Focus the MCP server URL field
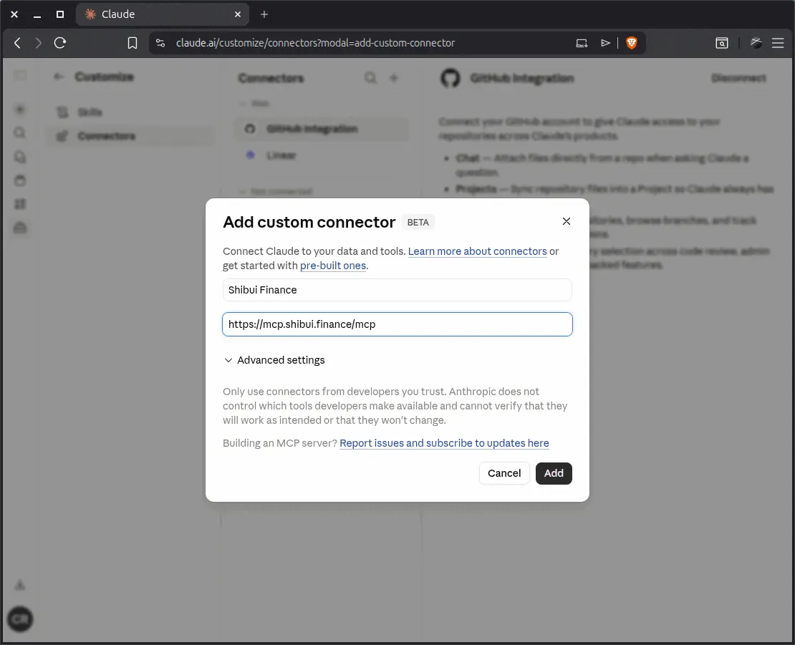Image resolution: width=795 pixels, height=645 pixels. 397,324
